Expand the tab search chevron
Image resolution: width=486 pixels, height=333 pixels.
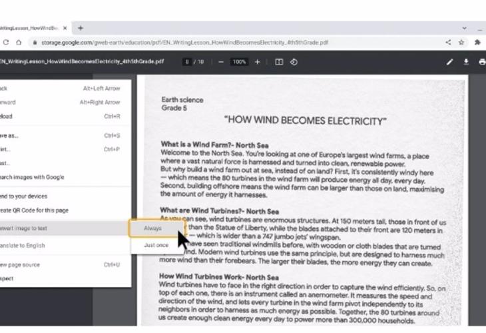464,28
